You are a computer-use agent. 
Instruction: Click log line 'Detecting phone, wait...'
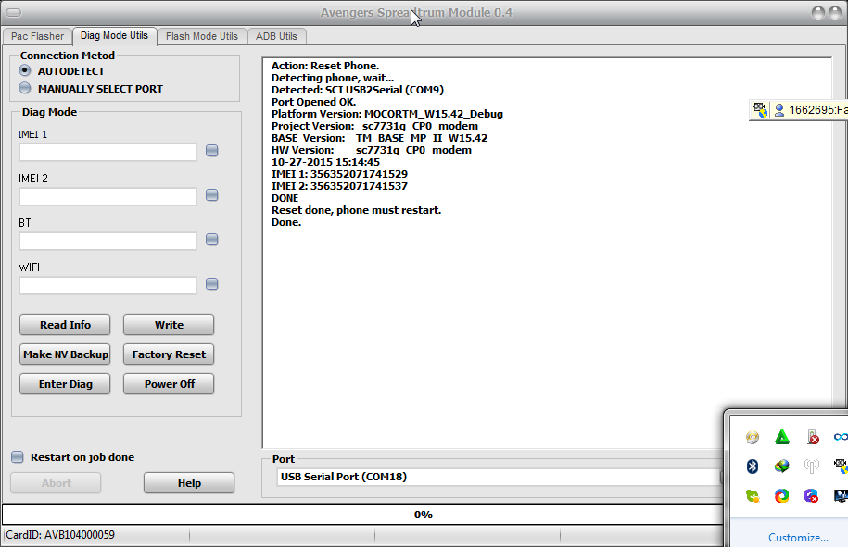333,78
